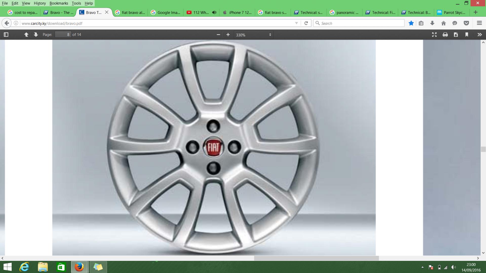The image size is (486, 273).
Task: Switch to 'panoramic ...' tab
Action: tap(344, 12)
